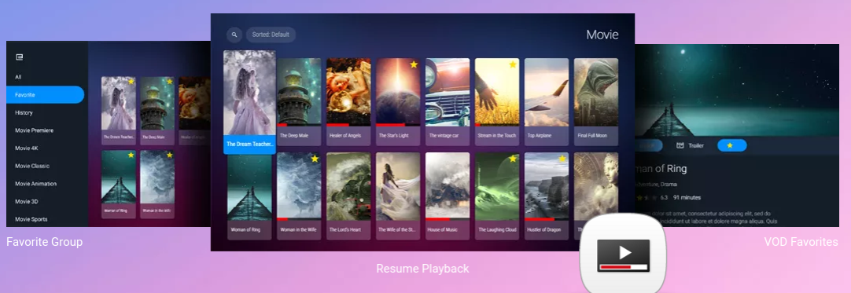Viewport: 851px width, 293px height.
Task: Click the search magnifier icon
Action: [x=234, y=35]
